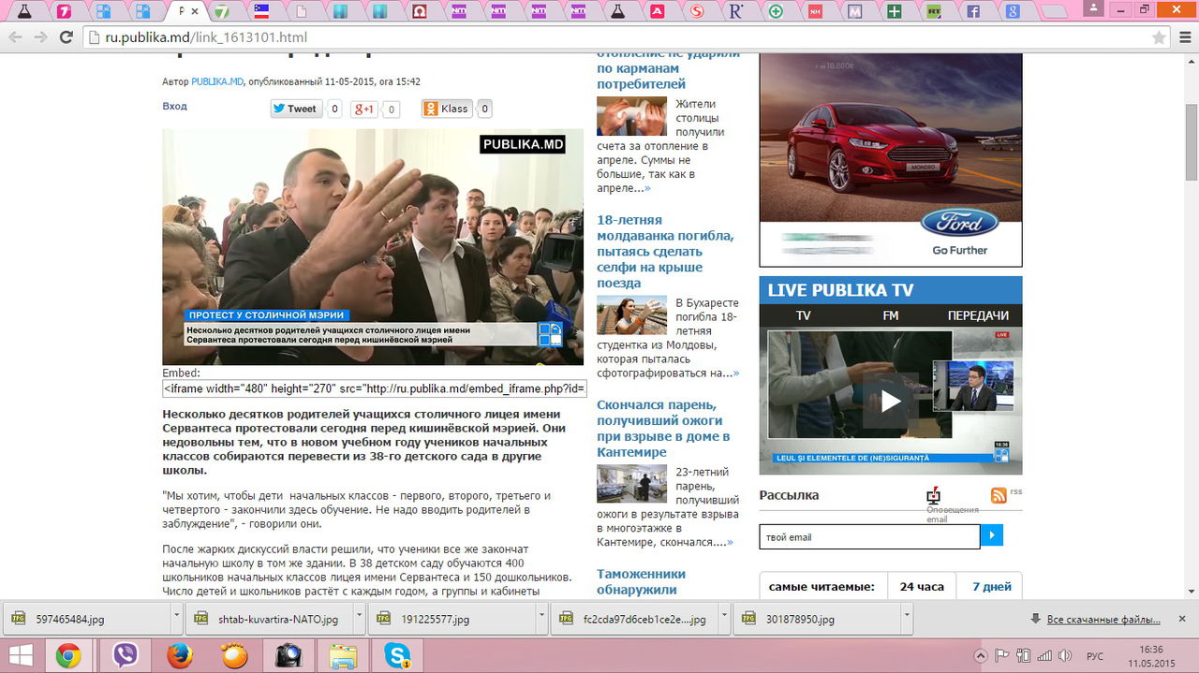Click the download arrow icon beside Все скачанные файлы
This screenshot has height=673, width=1199.
pyautogui.click(x=1035, y=619)
